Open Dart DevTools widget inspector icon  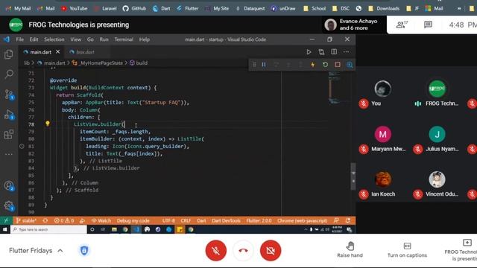(350, 65)
